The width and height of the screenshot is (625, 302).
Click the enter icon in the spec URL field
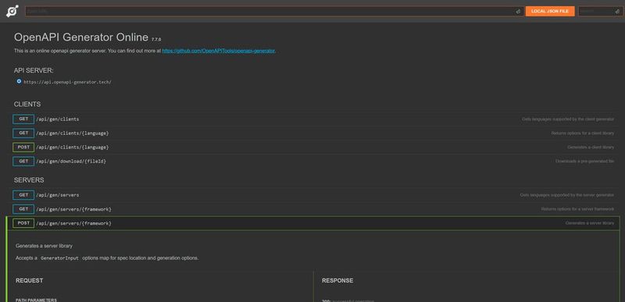(x=518, y=12)
